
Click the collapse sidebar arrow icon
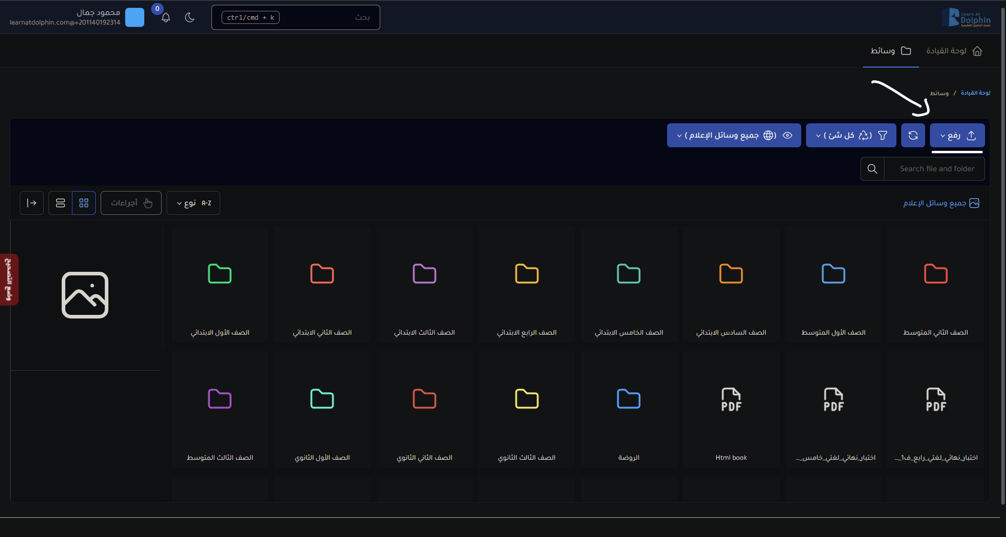point(32,203)
